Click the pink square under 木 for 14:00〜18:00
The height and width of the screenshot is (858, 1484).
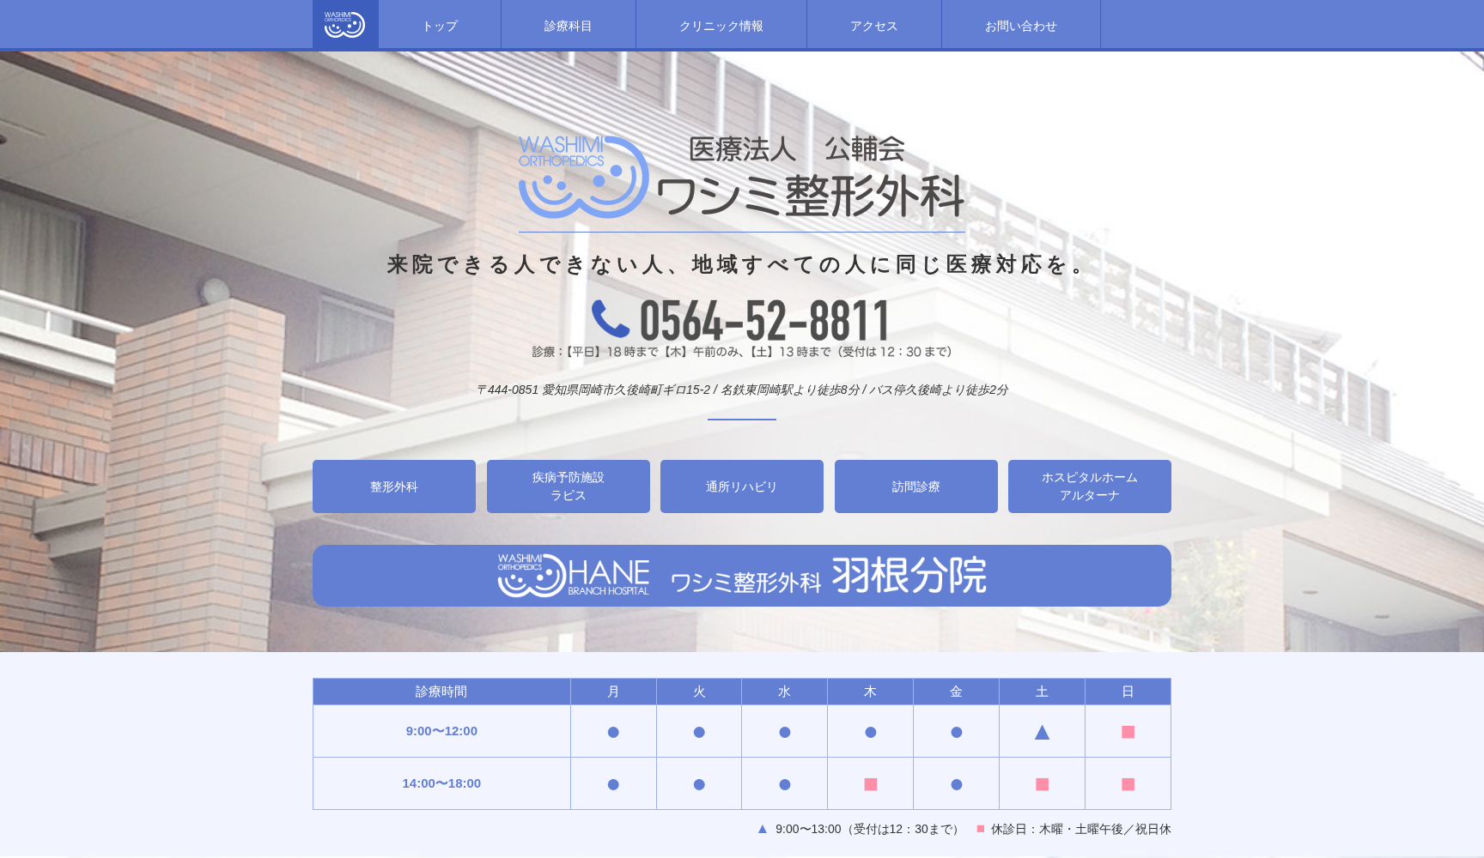pyautogui.click(x=871, y=783)
